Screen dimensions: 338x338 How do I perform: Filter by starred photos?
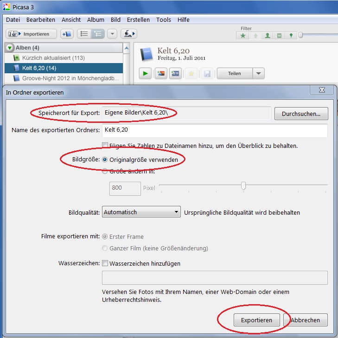(x=242, y=36)
